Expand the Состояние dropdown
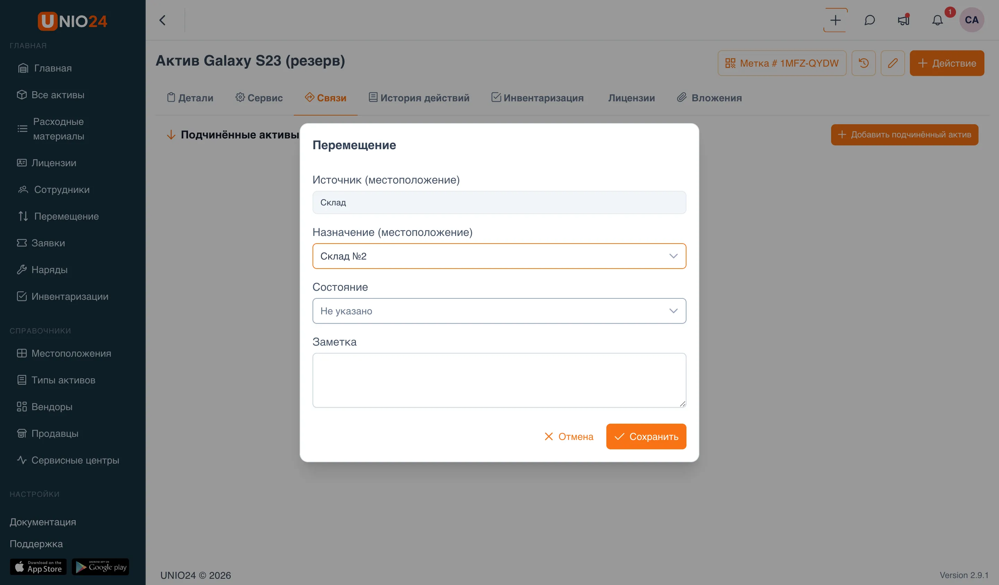999x585 pixels. click(499, 311)
